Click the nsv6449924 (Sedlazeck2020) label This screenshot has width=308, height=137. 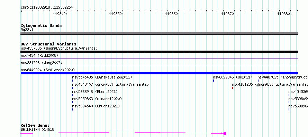pyautogui.click(x=48, y=70)
